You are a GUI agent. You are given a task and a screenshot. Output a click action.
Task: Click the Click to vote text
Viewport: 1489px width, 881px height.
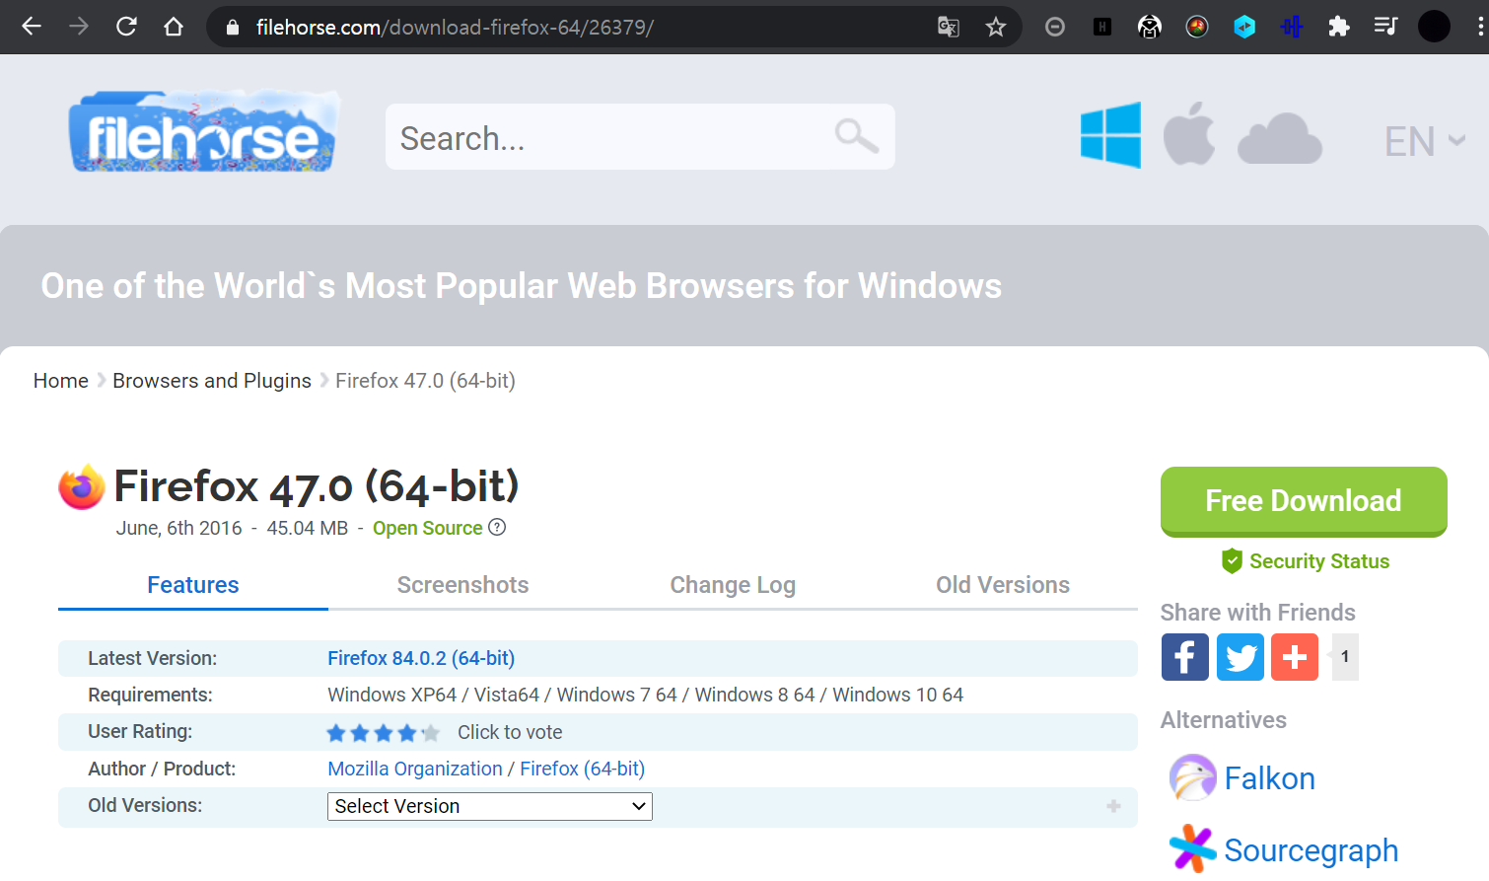point(510,732)
